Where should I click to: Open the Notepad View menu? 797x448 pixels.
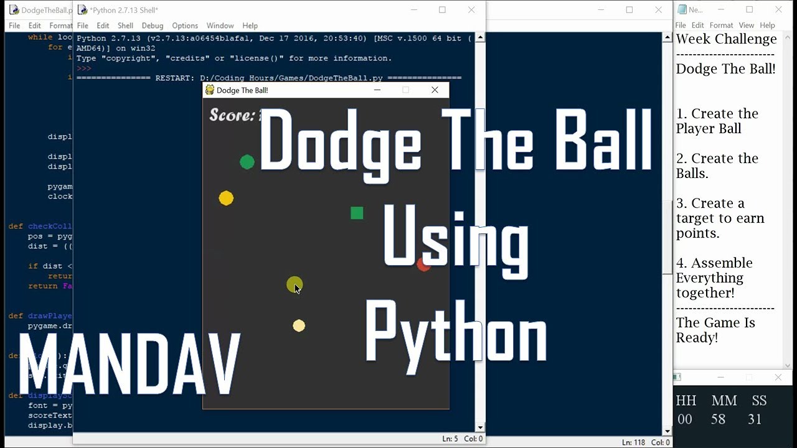[747, 26]
